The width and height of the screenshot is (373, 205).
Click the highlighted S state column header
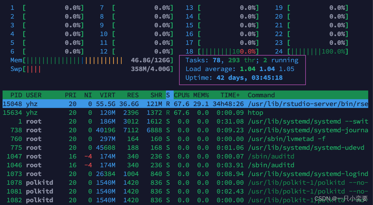168,95
